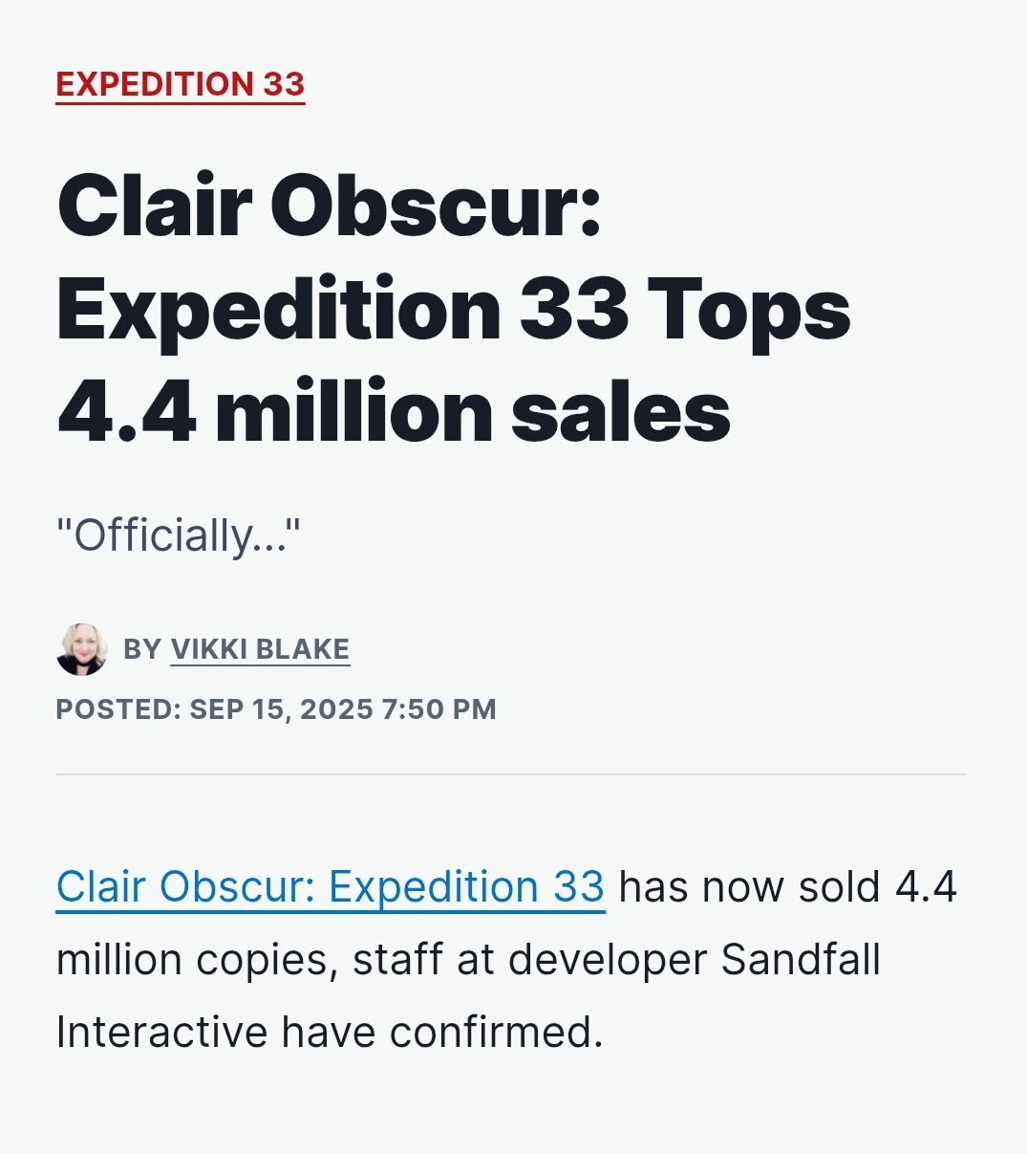
Task: Open the VIKKI BLAKE author link
Action: point(260,649)
